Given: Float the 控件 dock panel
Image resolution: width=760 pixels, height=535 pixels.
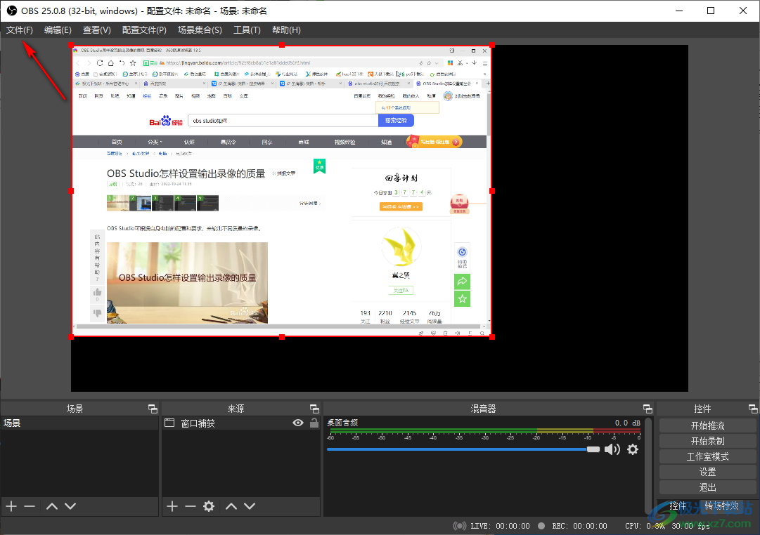Looking at the screenshot, I should [753, 409].
